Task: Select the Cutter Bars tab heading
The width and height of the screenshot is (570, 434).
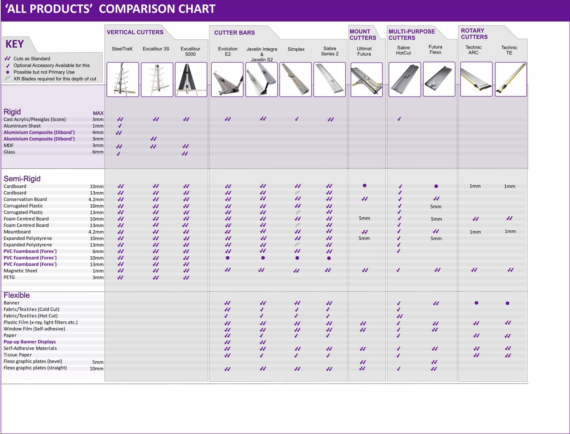Action: (x=235, y=33)
